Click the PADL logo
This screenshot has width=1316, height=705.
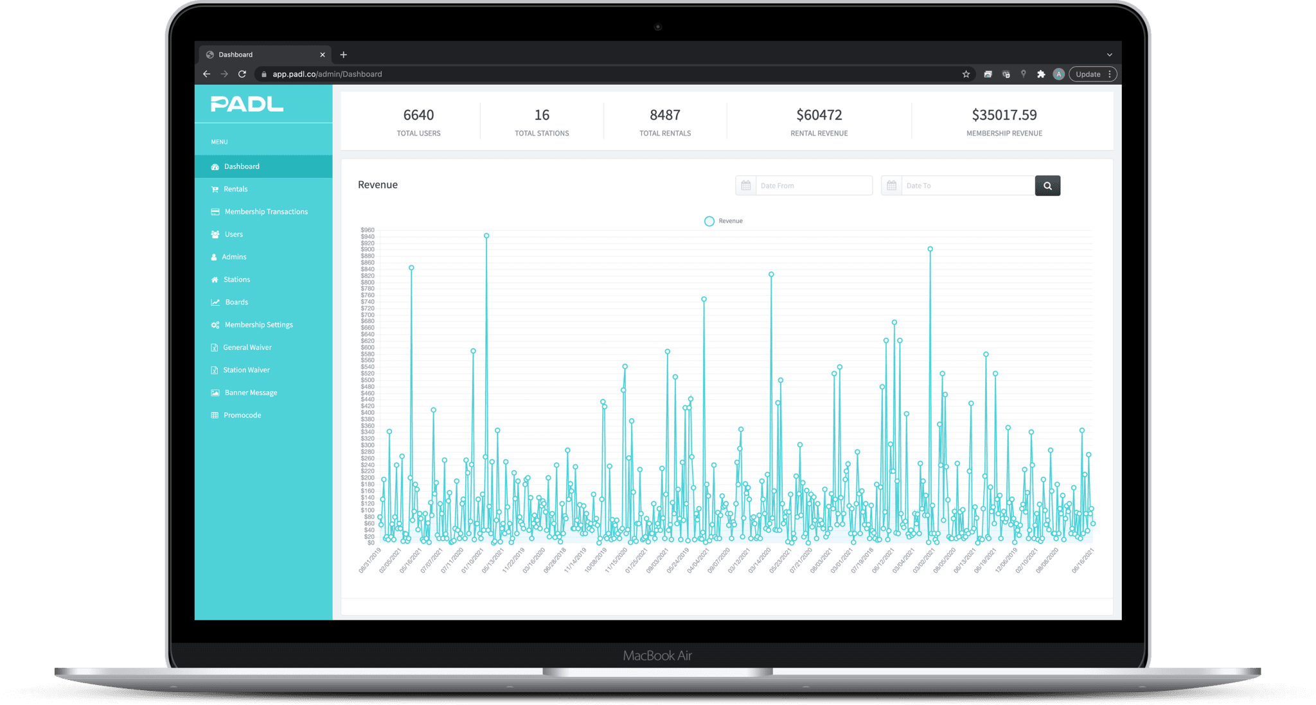[247, 104]
